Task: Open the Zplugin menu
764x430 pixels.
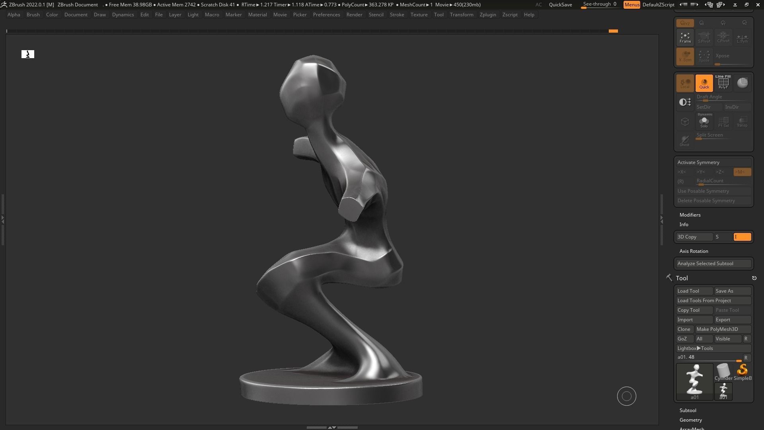Action: click(488, 15)
